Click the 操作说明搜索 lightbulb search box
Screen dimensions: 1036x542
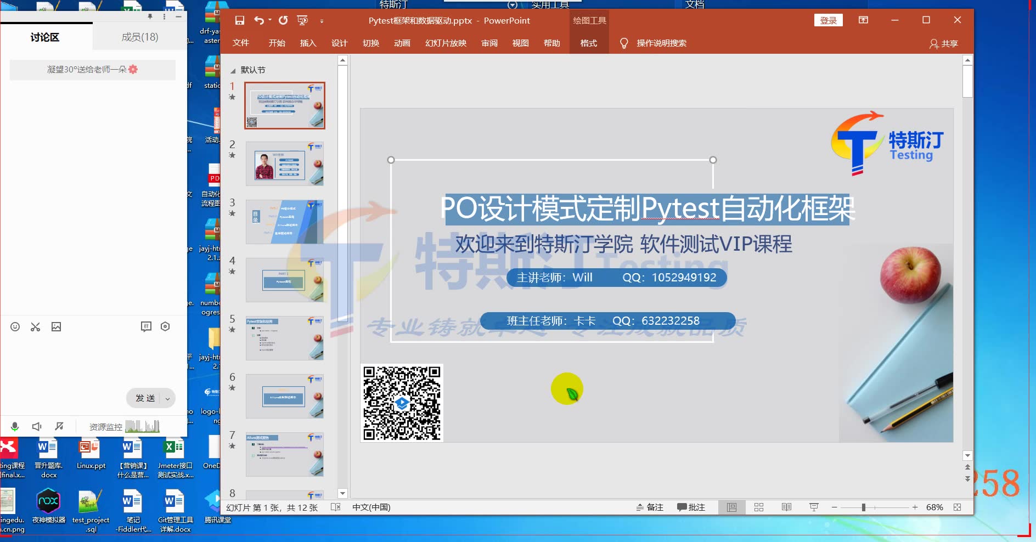point(653,43)
